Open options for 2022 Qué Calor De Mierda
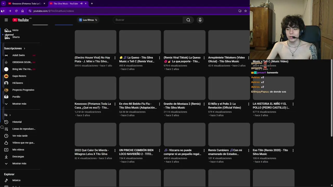This screenshot has height=187, width=333. click(x=115, y=150)
